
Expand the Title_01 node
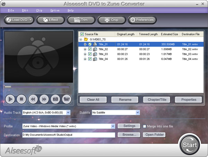tap(85, 44)
